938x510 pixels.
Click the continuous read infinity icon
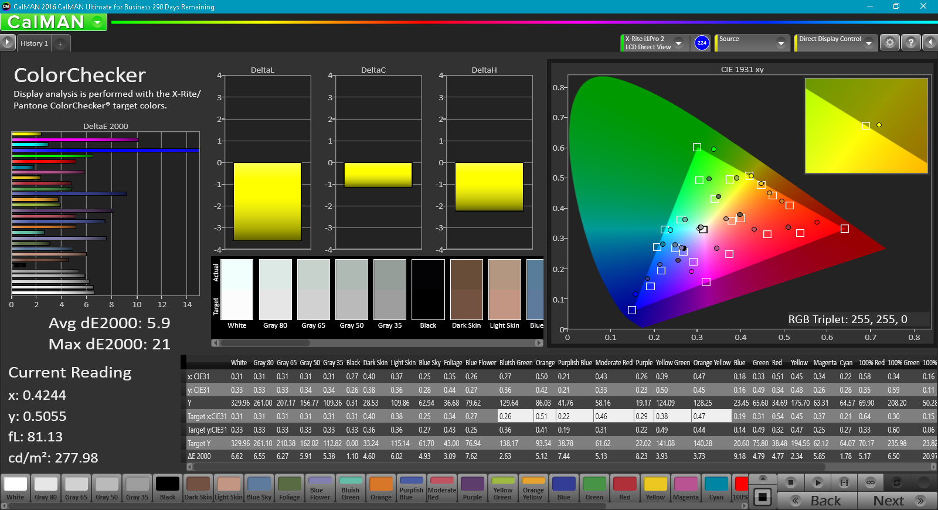871,482
